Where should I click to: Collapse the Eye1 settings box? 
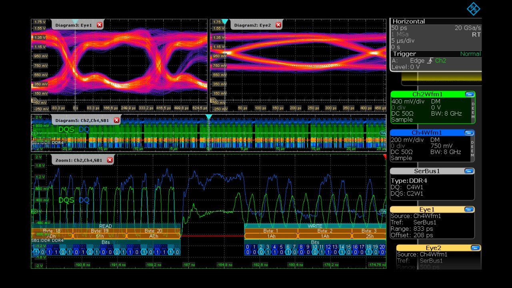coord(470,210)
